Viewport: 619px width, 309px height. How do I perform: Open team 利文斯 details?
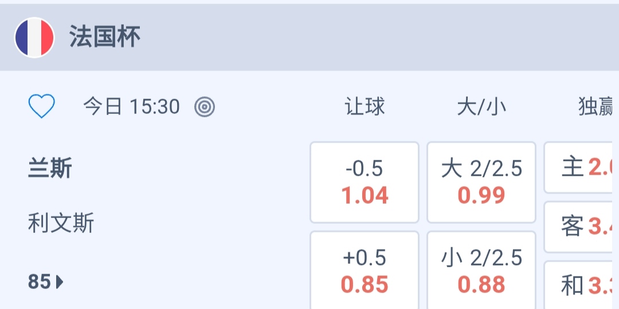(61, 223)
